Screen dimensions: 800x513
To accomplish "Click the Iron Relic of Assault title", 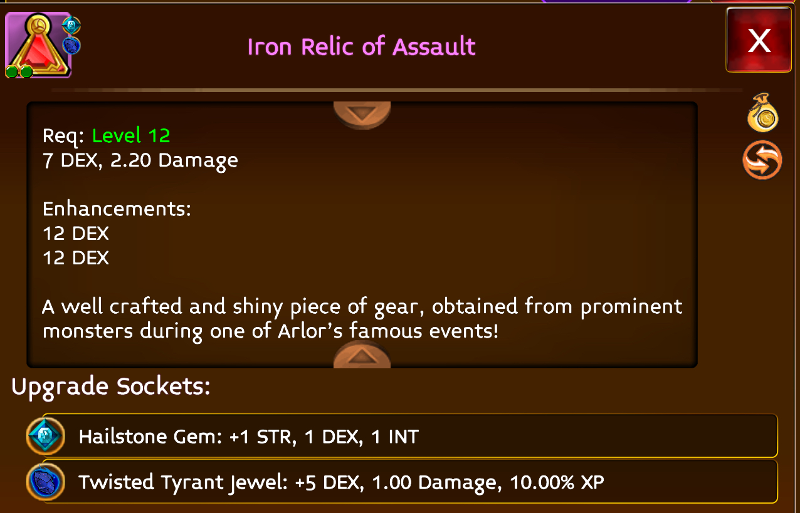I will click(x=362, y=47).
